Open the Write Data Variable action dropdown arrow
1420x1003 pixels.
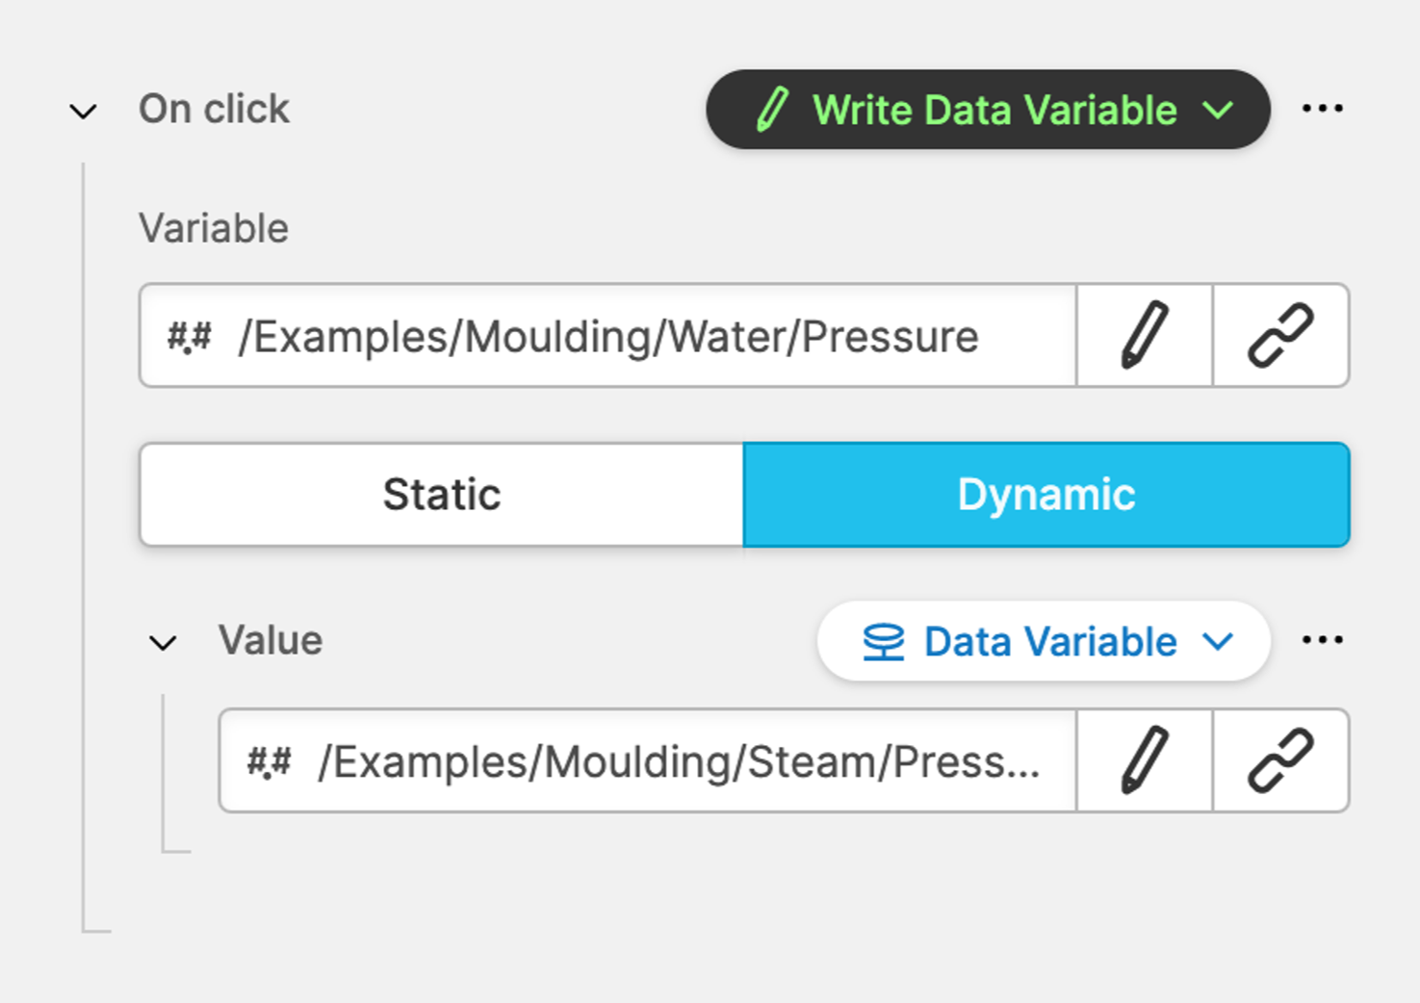tap(1219, 110)
